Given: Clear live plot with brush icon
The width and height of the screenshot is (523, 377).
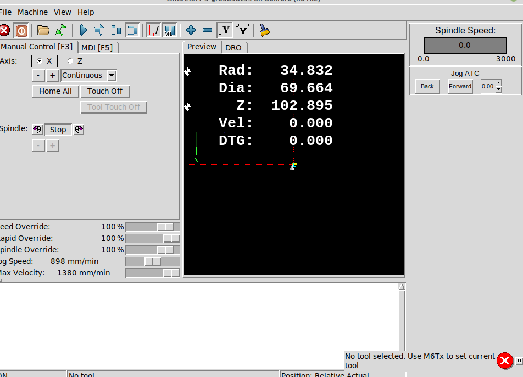Looking at the screenshot, I should (265, 30).
